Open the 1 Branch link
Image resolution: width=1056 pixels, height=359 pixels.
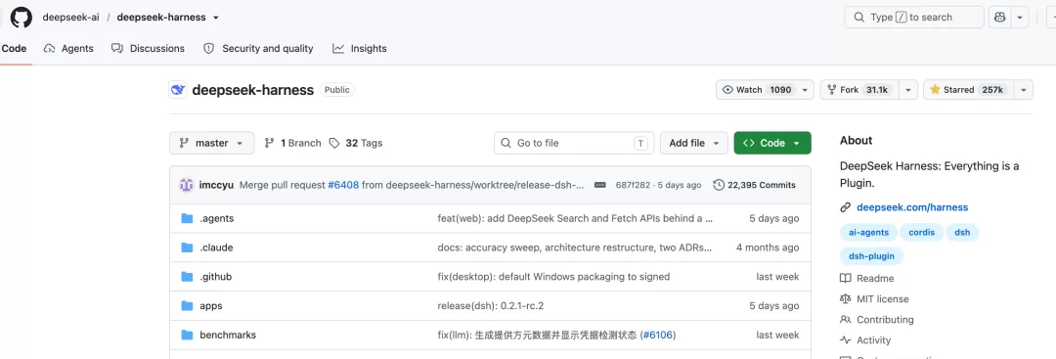pos(293,143)
